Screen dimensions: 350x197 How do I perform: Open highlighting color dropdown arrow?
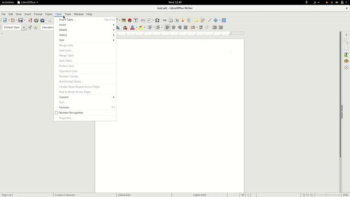[x=144, y=27]
